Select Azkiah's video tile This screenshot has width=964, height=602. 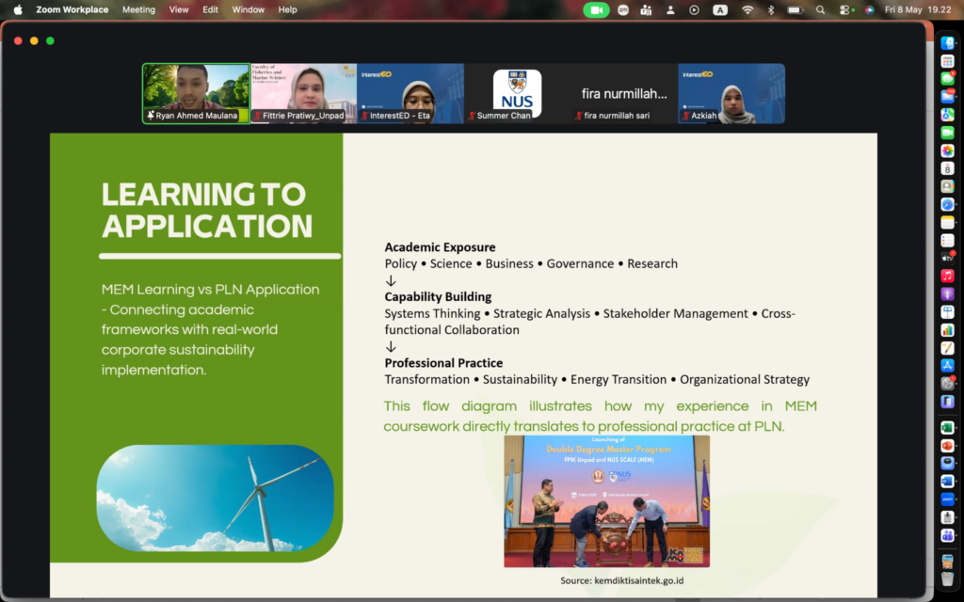[x=731, y=93]
